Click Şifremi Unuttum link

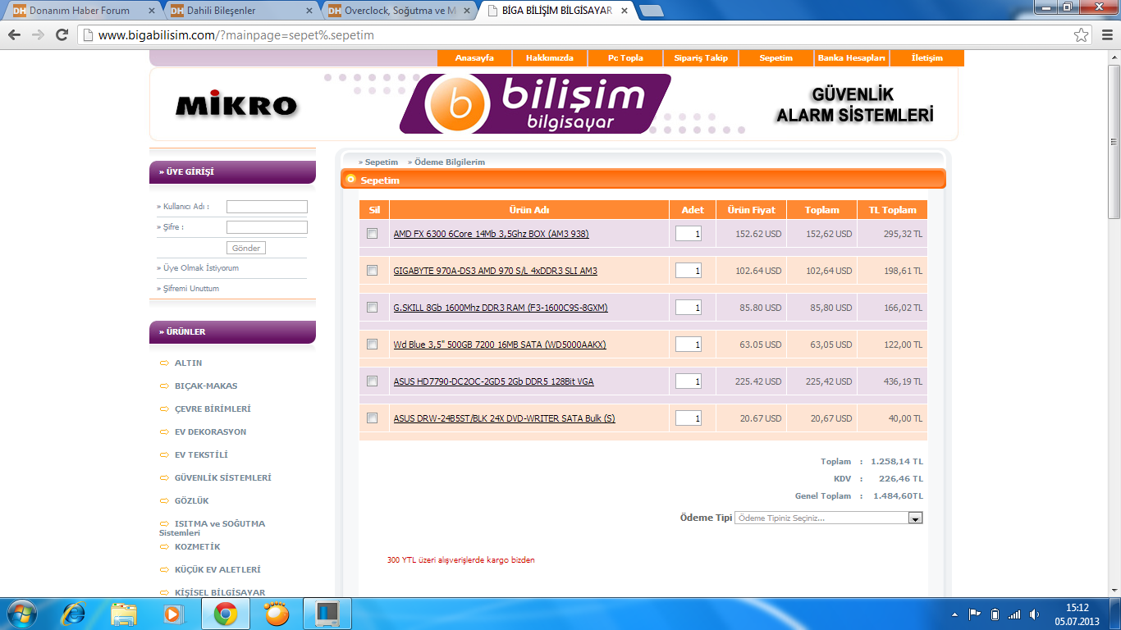pos(191,289)
